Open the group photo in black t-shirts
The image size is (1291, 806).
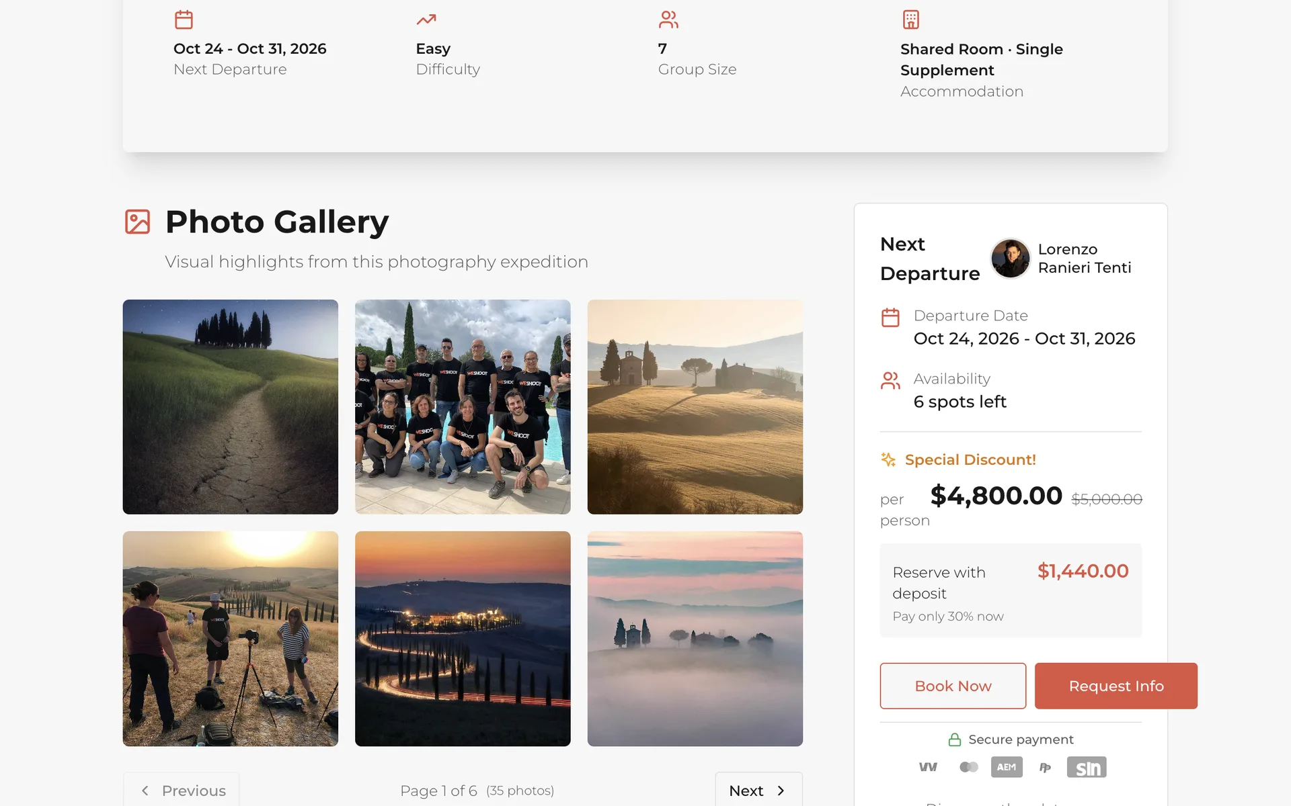pos(463,407)
